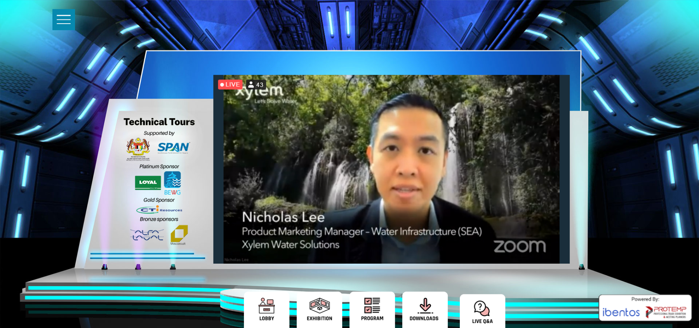Go to the Lobby
699x328 pixels.
tap(267, 310)
